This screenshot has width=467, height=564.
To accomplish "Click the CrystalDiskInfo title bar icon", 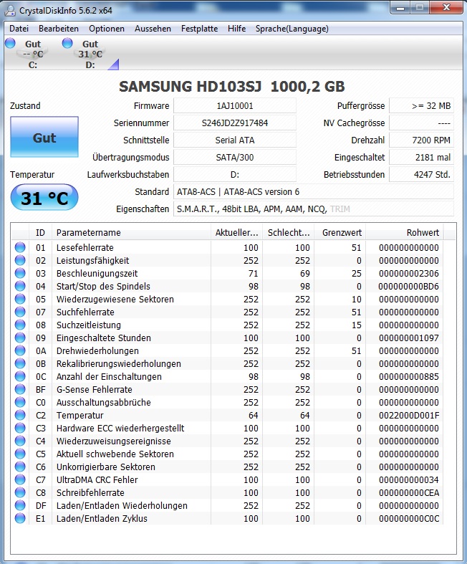I will click(x=10, y=10).
